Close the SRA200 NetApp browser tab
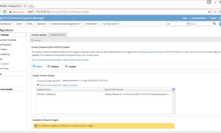Viewport: 221px width, 133px height. [x=25, y=6]
